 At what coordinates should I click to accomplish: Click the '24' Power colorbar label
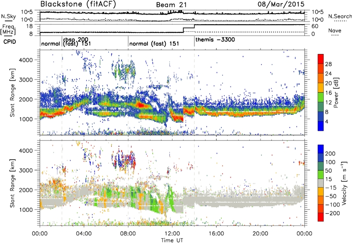[328, 74]
